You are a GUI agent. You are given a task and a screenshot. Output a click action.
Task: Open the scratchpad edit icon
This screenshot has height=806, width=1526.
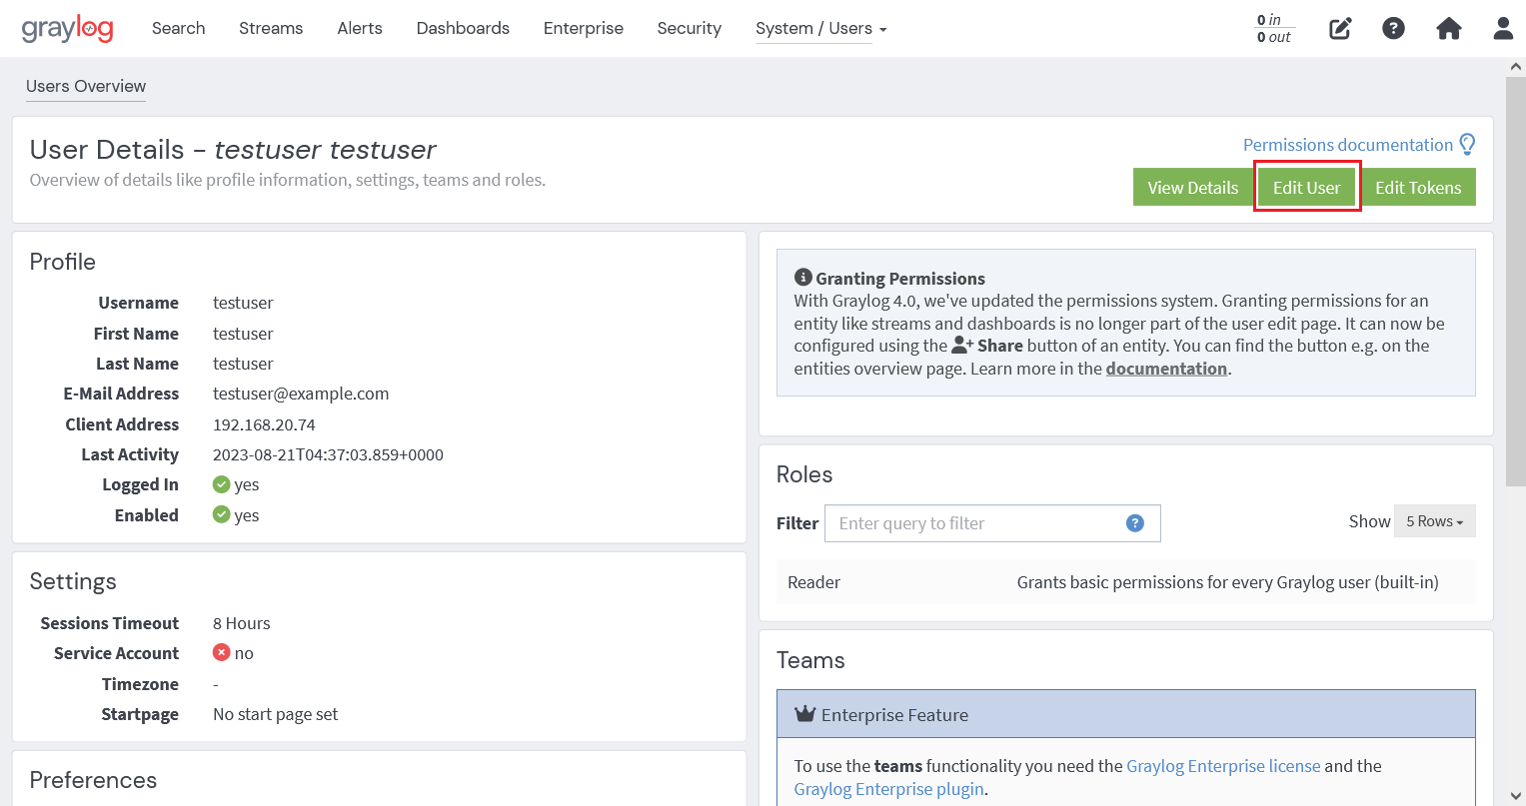pyautogui.click(x=1340, y=28)
